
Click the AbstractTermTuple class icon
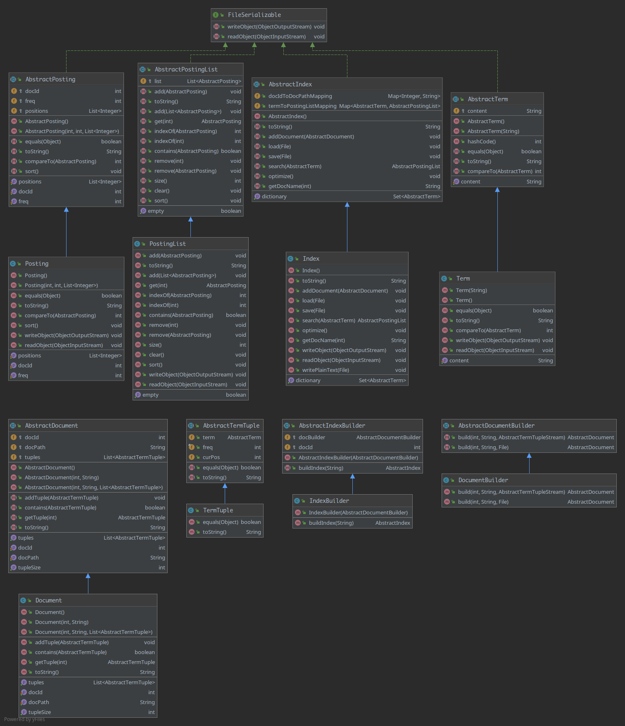(x=191, y=426)
